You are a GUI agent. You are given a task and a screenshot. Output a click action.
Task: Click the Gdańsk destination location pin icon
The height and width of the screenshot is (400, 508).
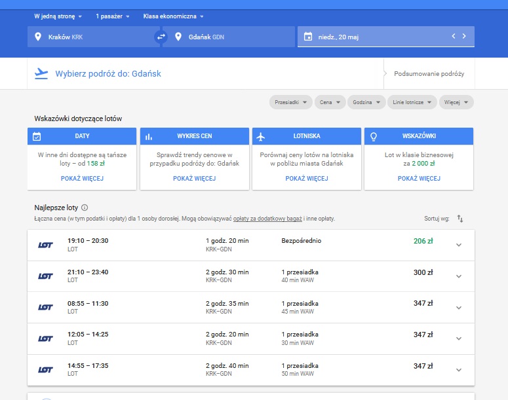(178, 37)
